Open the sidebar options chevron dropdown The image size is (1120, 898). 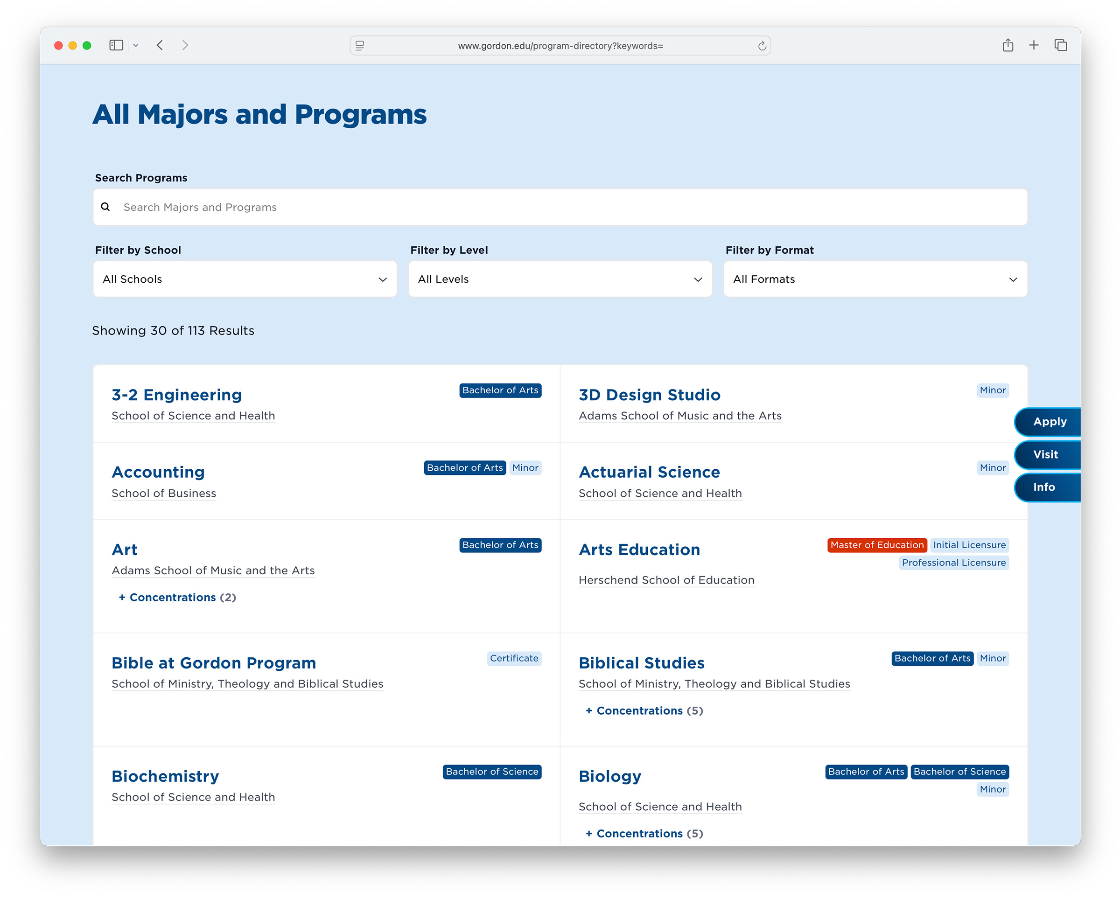tap(136, 46)
